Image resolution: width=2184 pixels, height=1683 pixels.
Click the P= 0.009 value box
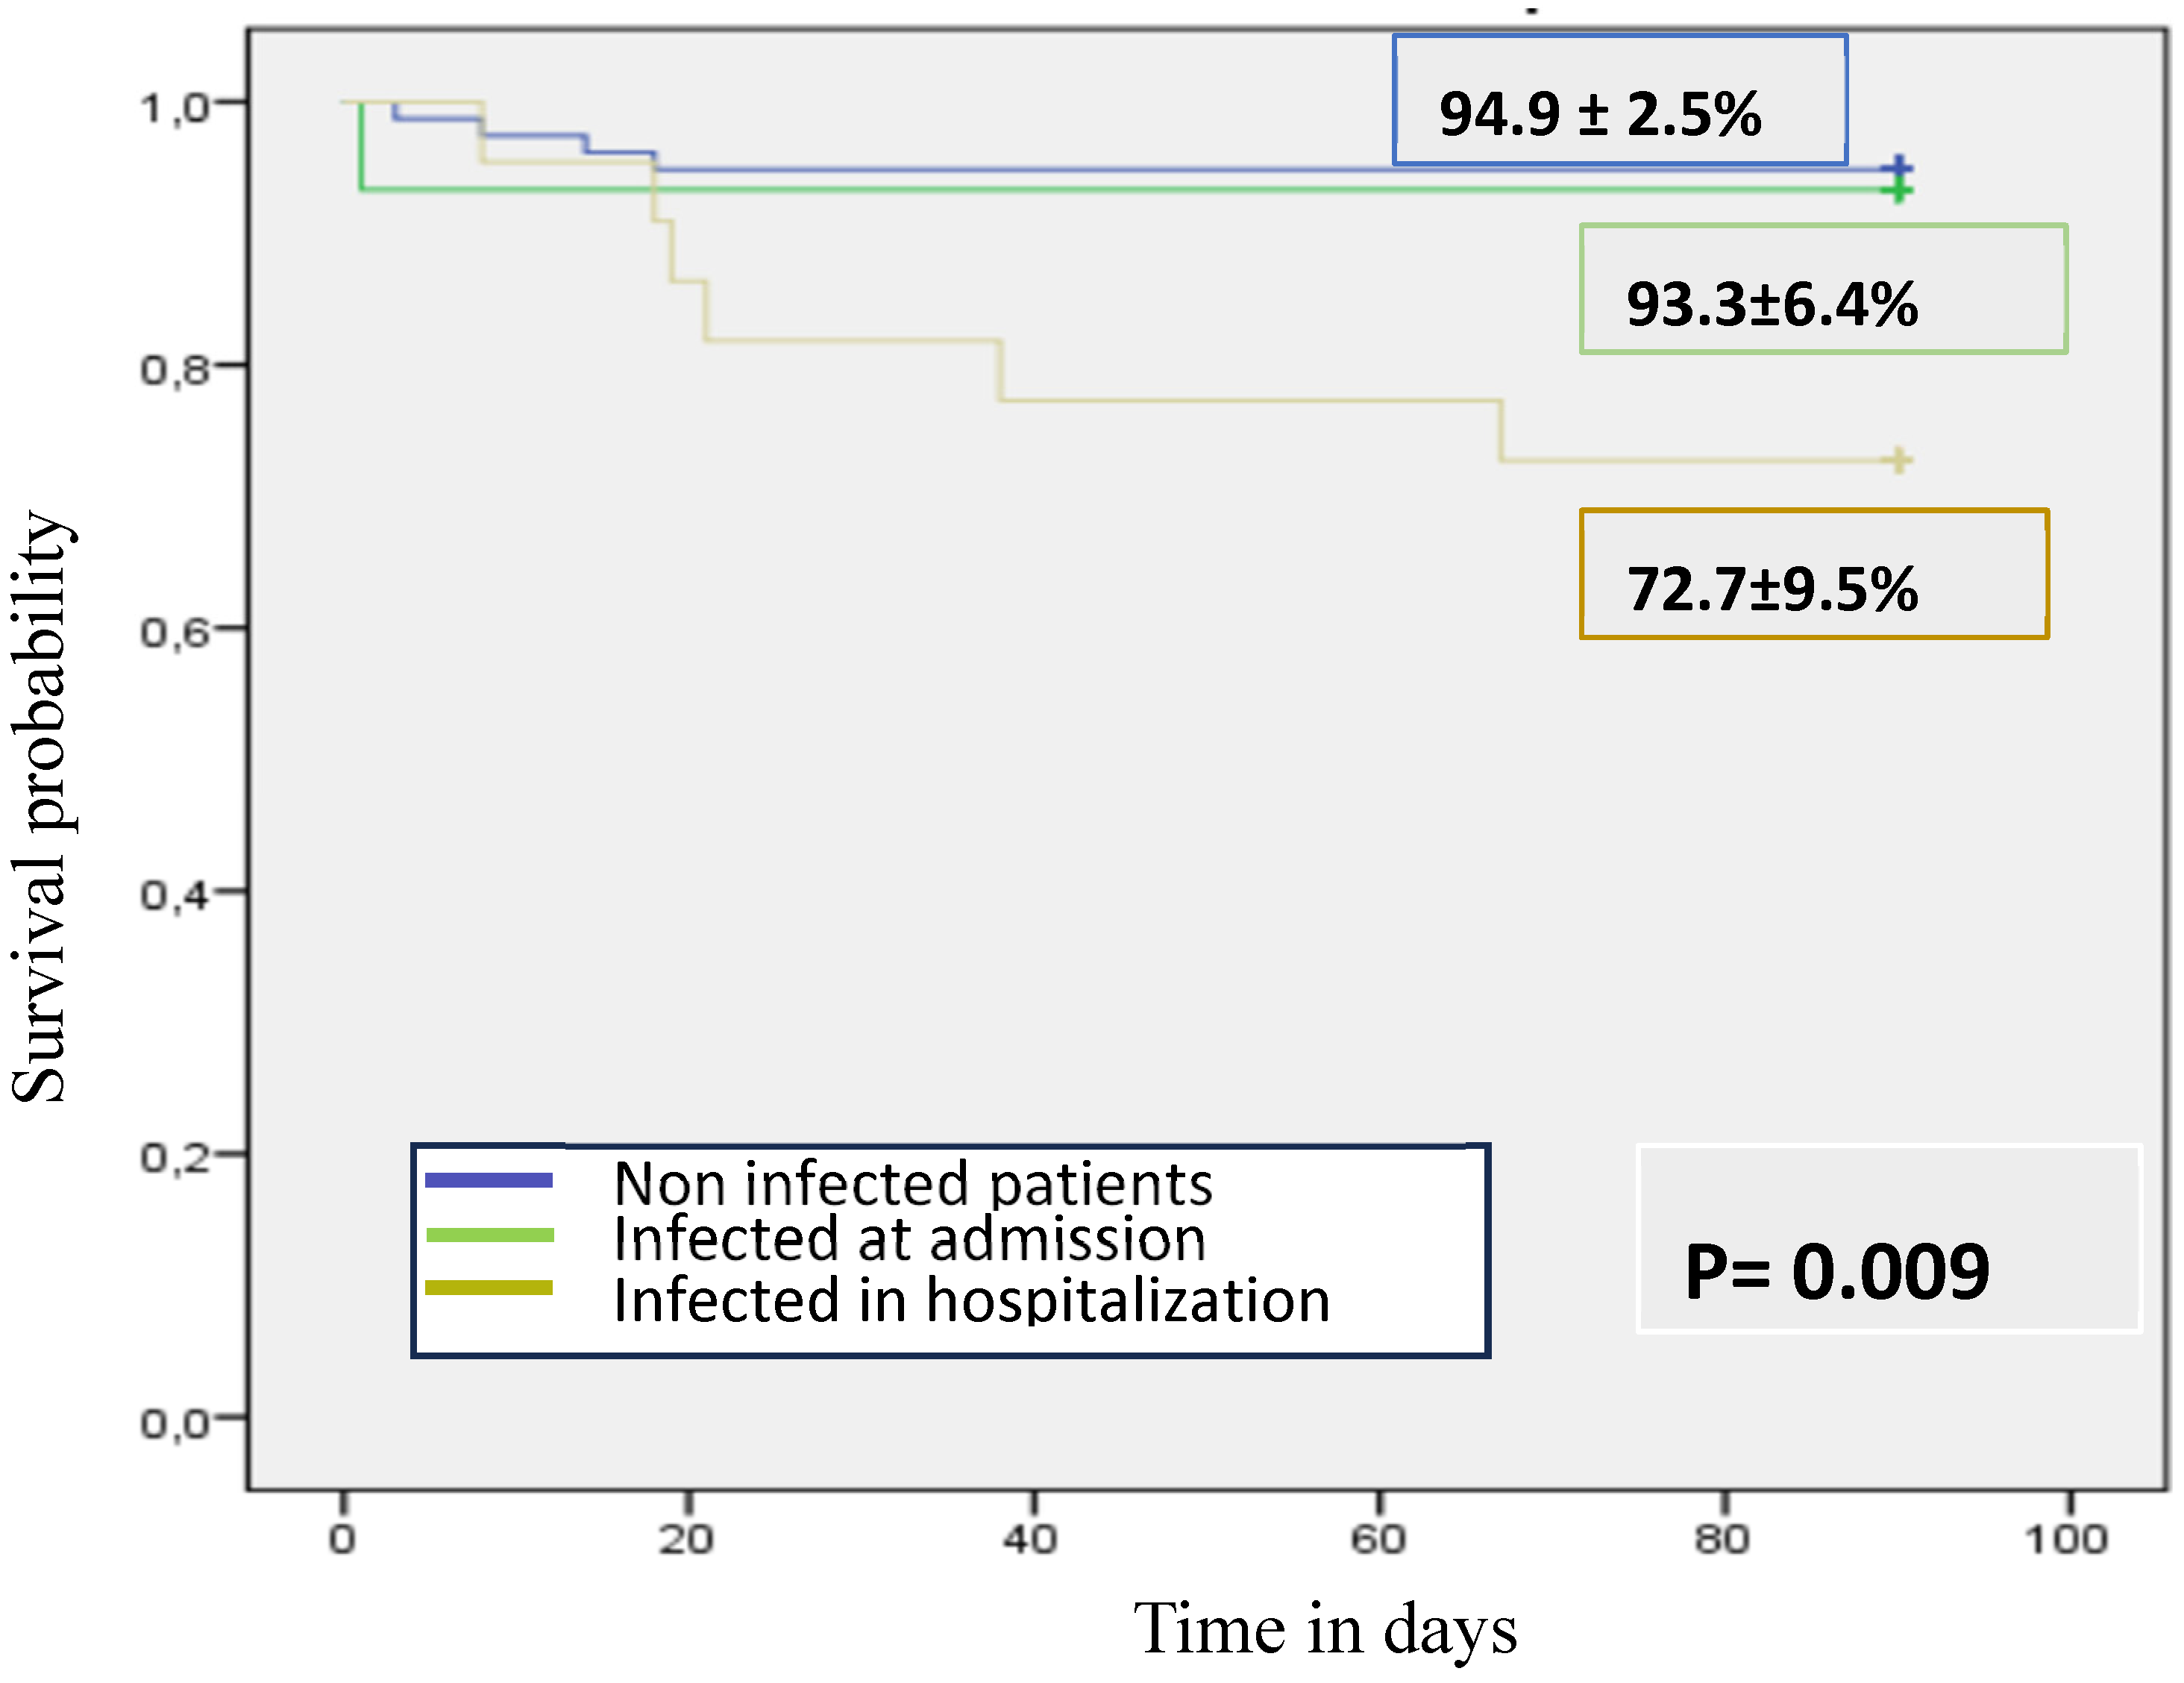(x=1888, y=1238)
